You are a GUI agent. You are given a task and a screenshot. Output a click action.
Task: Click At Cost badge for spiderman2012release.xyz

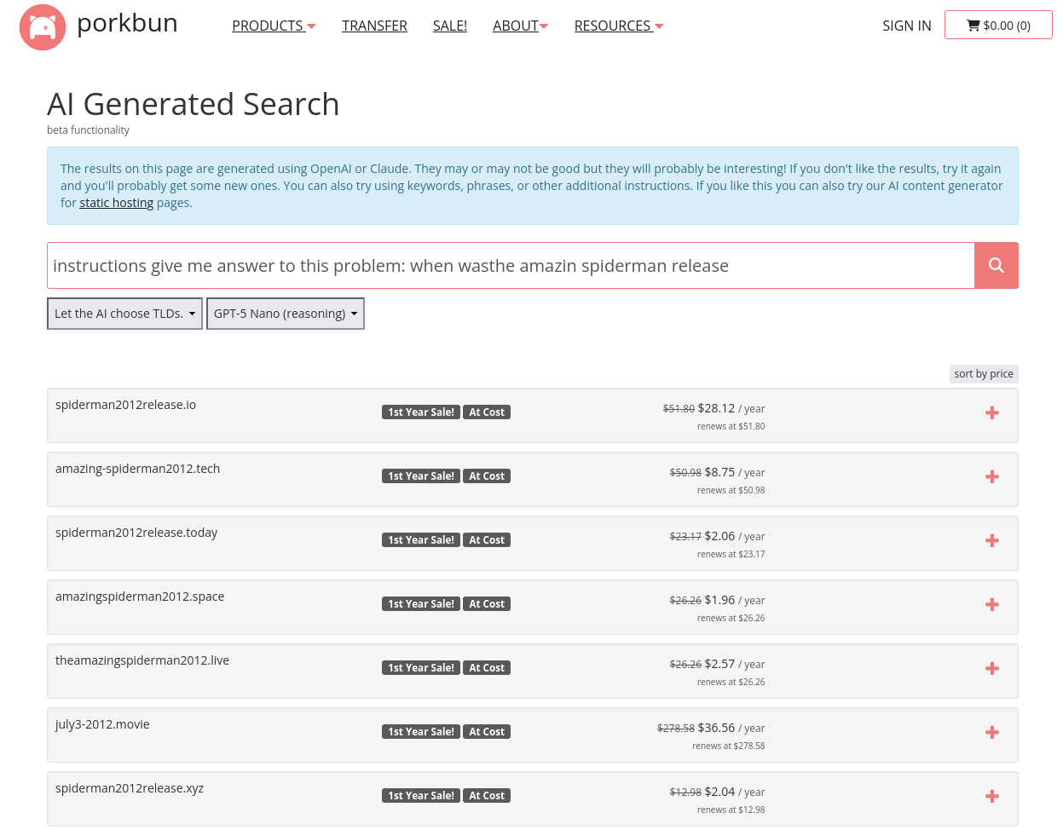(x=487, y=796)
